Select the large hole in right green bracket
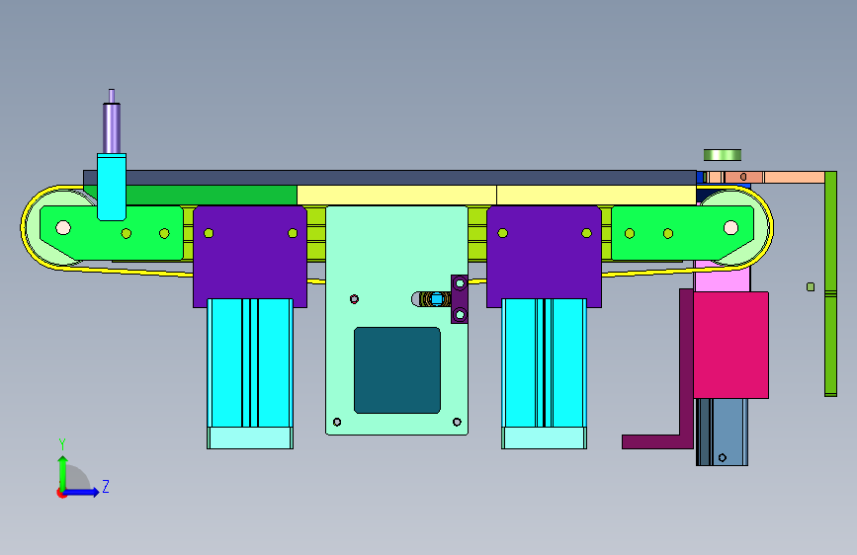Screen dimensions: 857x555 [x=730, y=227]
